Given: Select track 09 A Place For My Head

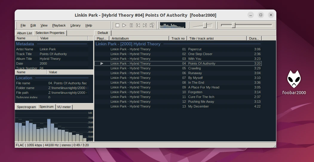Looking at the screenshot, I should pyautogui.click(x=178, y=87).
